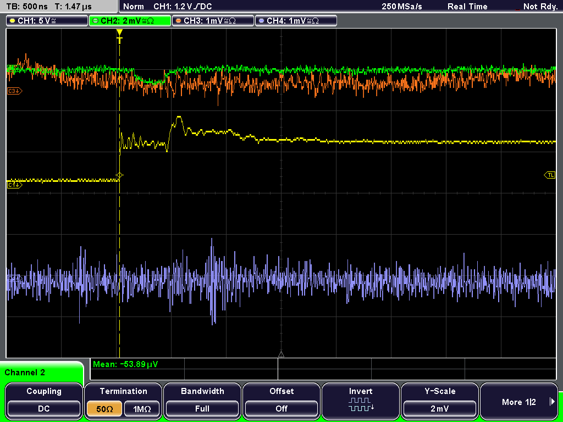Click the blue dot on CH4 tab

261,21
